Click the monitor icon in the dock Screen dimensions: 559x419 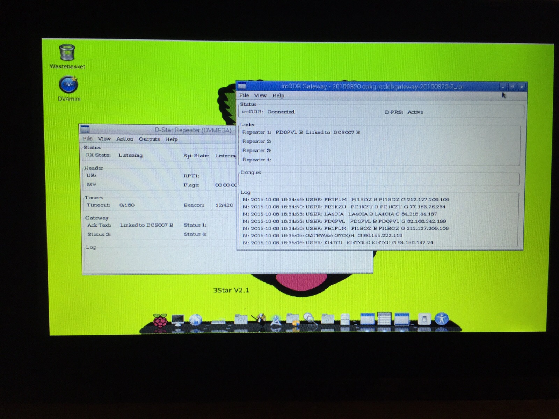click(x=178, y=320)
